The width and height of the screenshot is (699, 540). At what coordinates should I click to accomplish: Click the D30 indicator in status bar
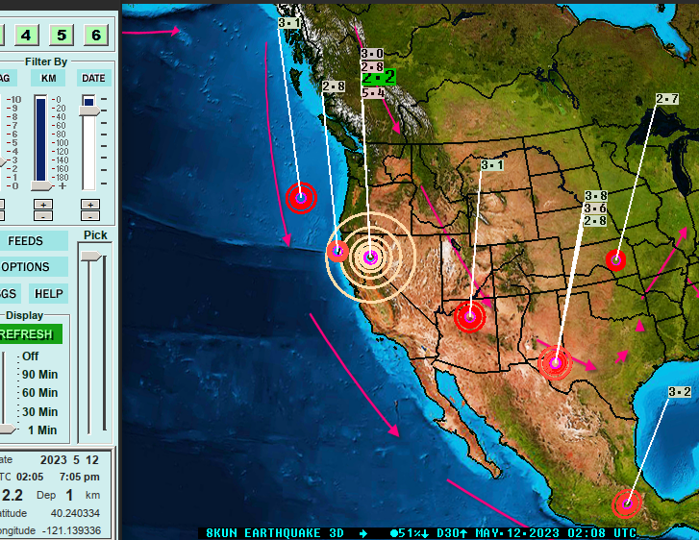pyautogui.click(x=452, y=533)
